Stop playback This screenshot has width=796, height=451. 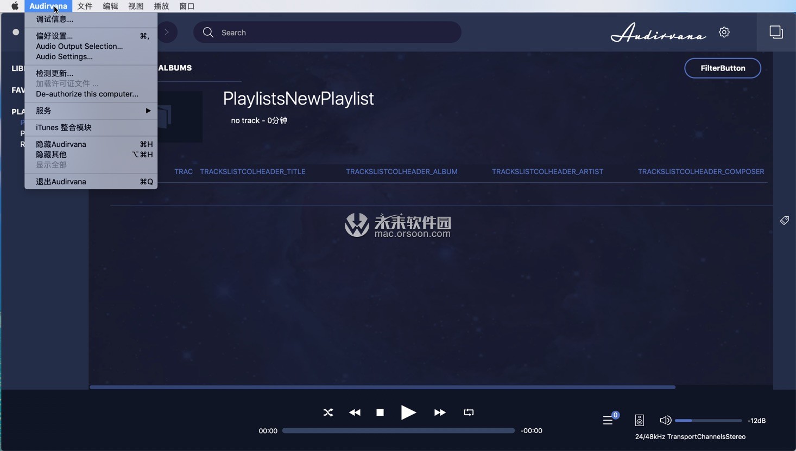(380, 413)
